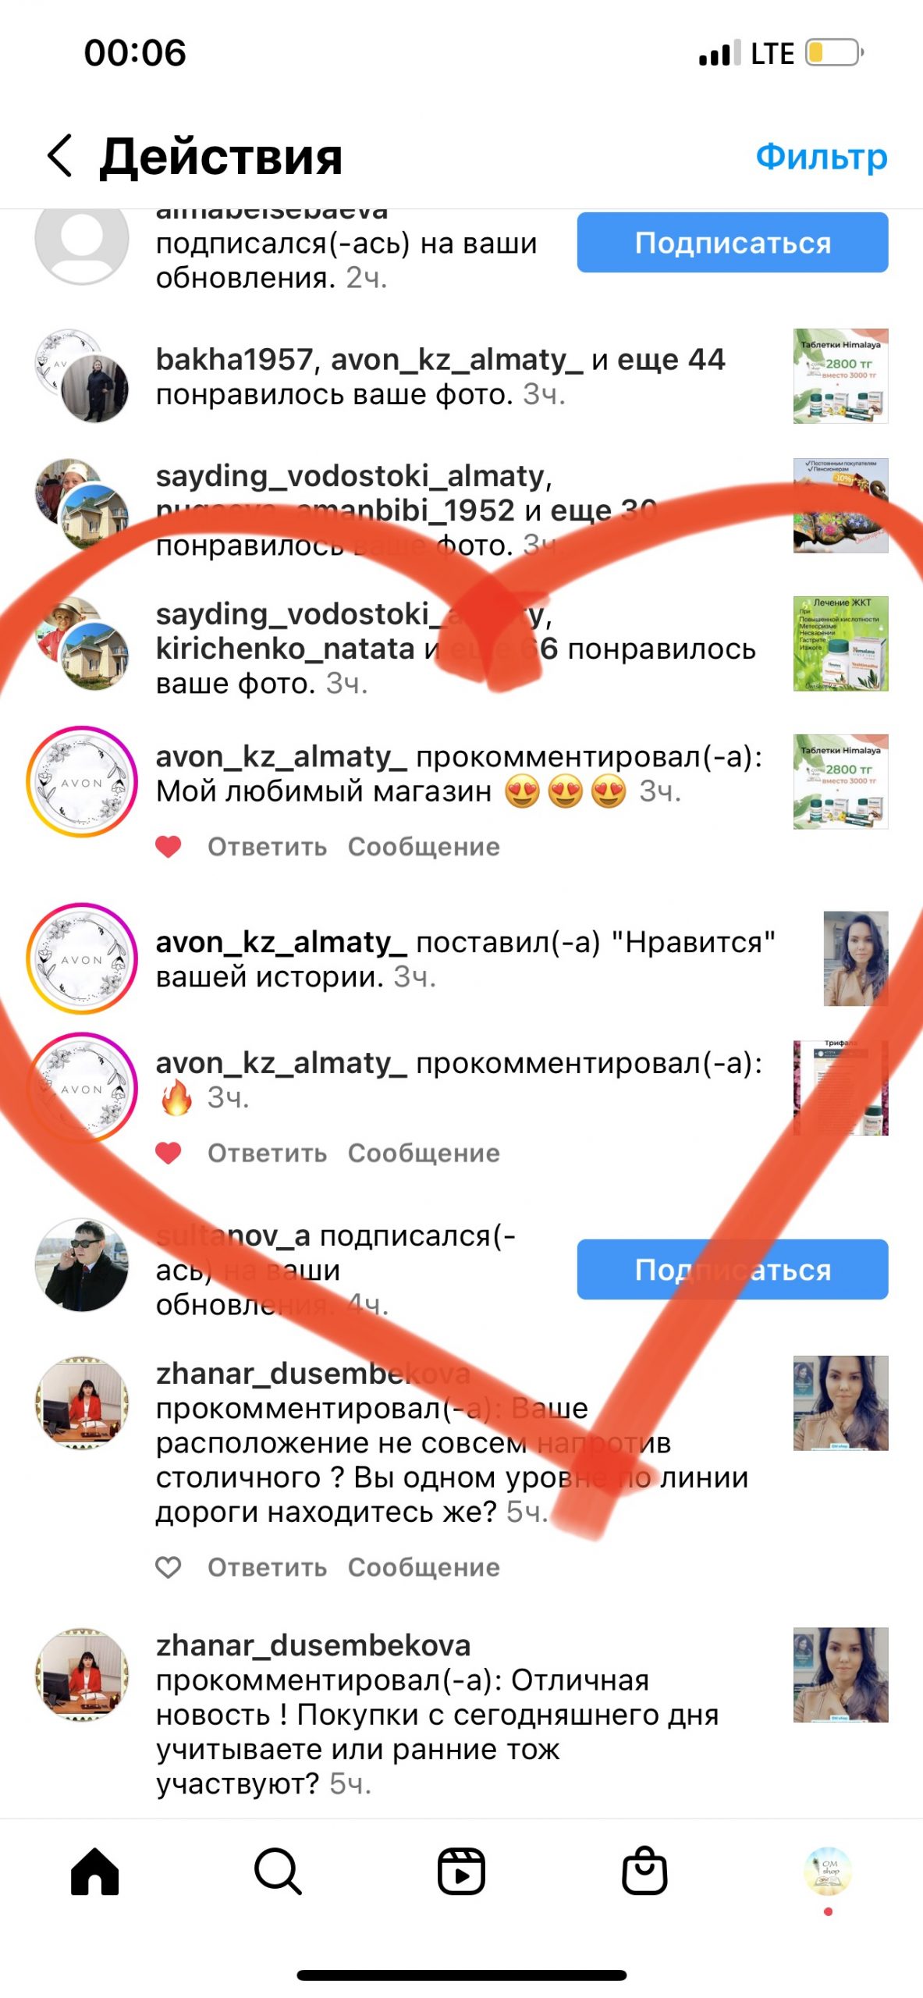Viewport: 923px width, 1998px height.
Task: Unlike the 'Мой любимый магазин' comment heart
Action: click(169, 847)
